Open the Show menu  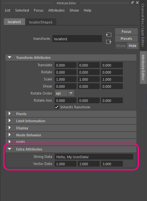point(74,10)
